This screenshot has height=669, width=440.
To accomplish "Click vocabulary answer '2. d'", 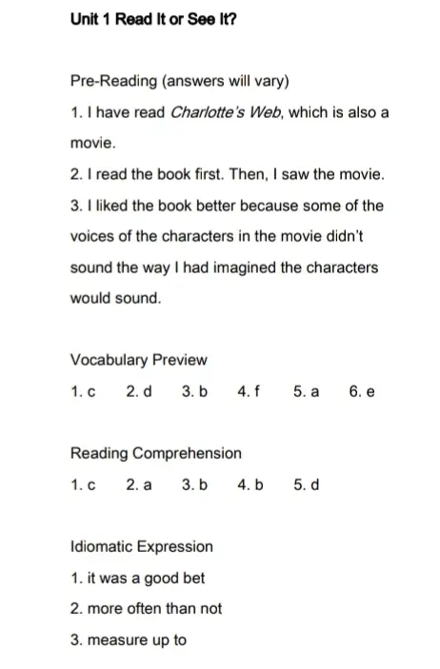I will click(x=139, y=391).
